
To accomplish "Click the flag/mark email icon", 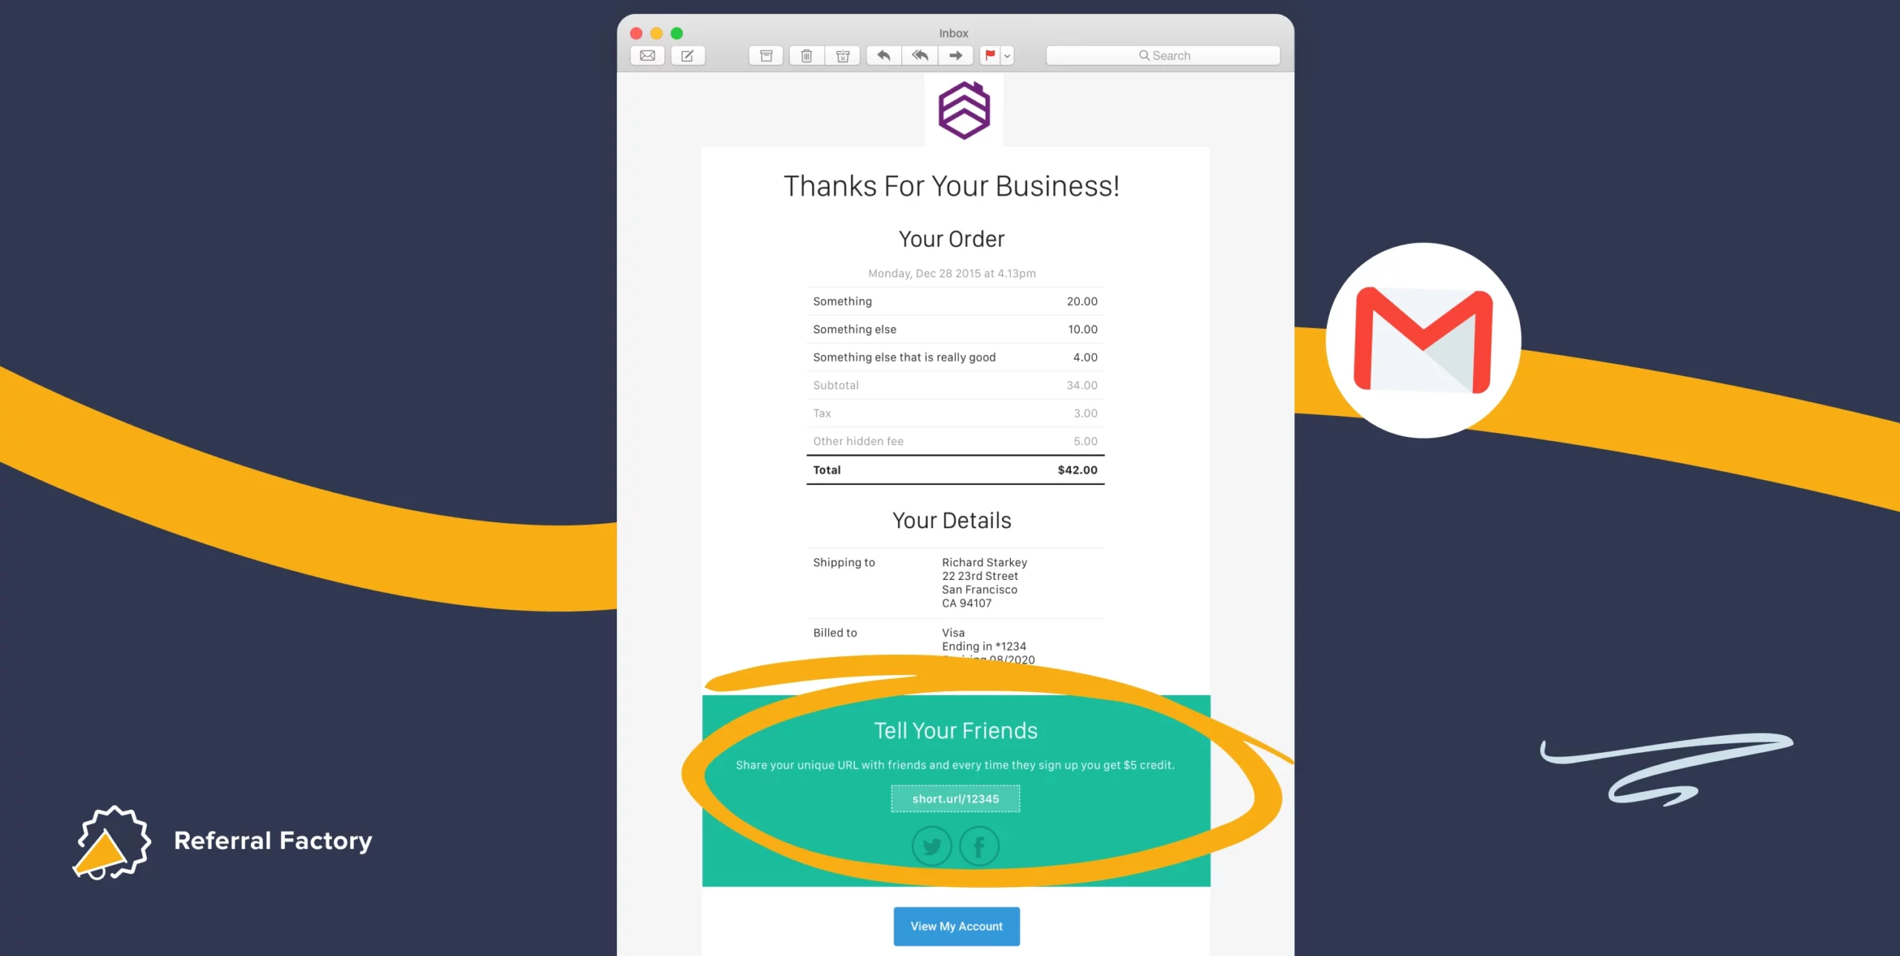I will (x=993, y=56).
